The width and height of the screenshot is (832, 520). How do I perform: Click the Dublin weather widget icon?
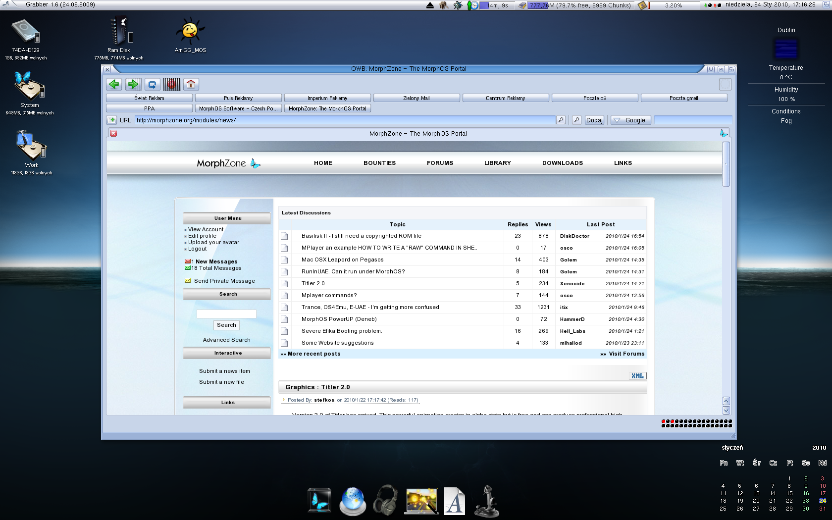786,49
